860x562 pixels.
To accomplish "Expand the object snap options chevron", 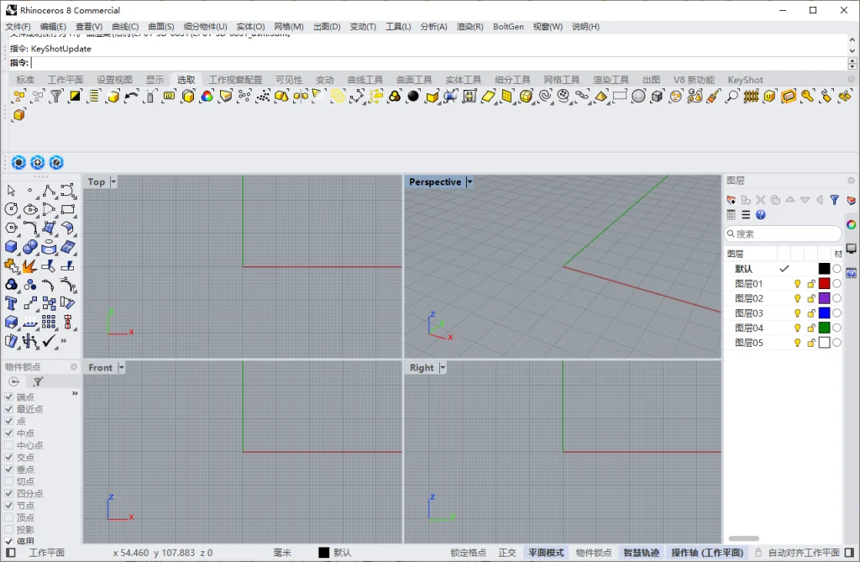I will click(75, 393).
